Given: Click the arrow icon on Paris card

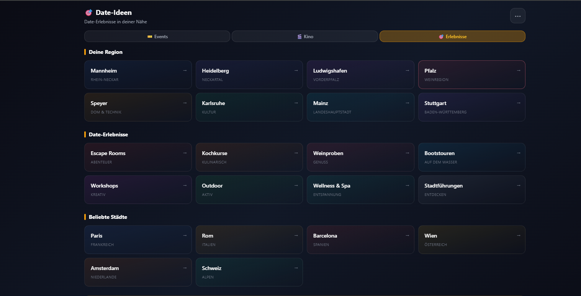Looking at the screenshot, I should [185, 235].
